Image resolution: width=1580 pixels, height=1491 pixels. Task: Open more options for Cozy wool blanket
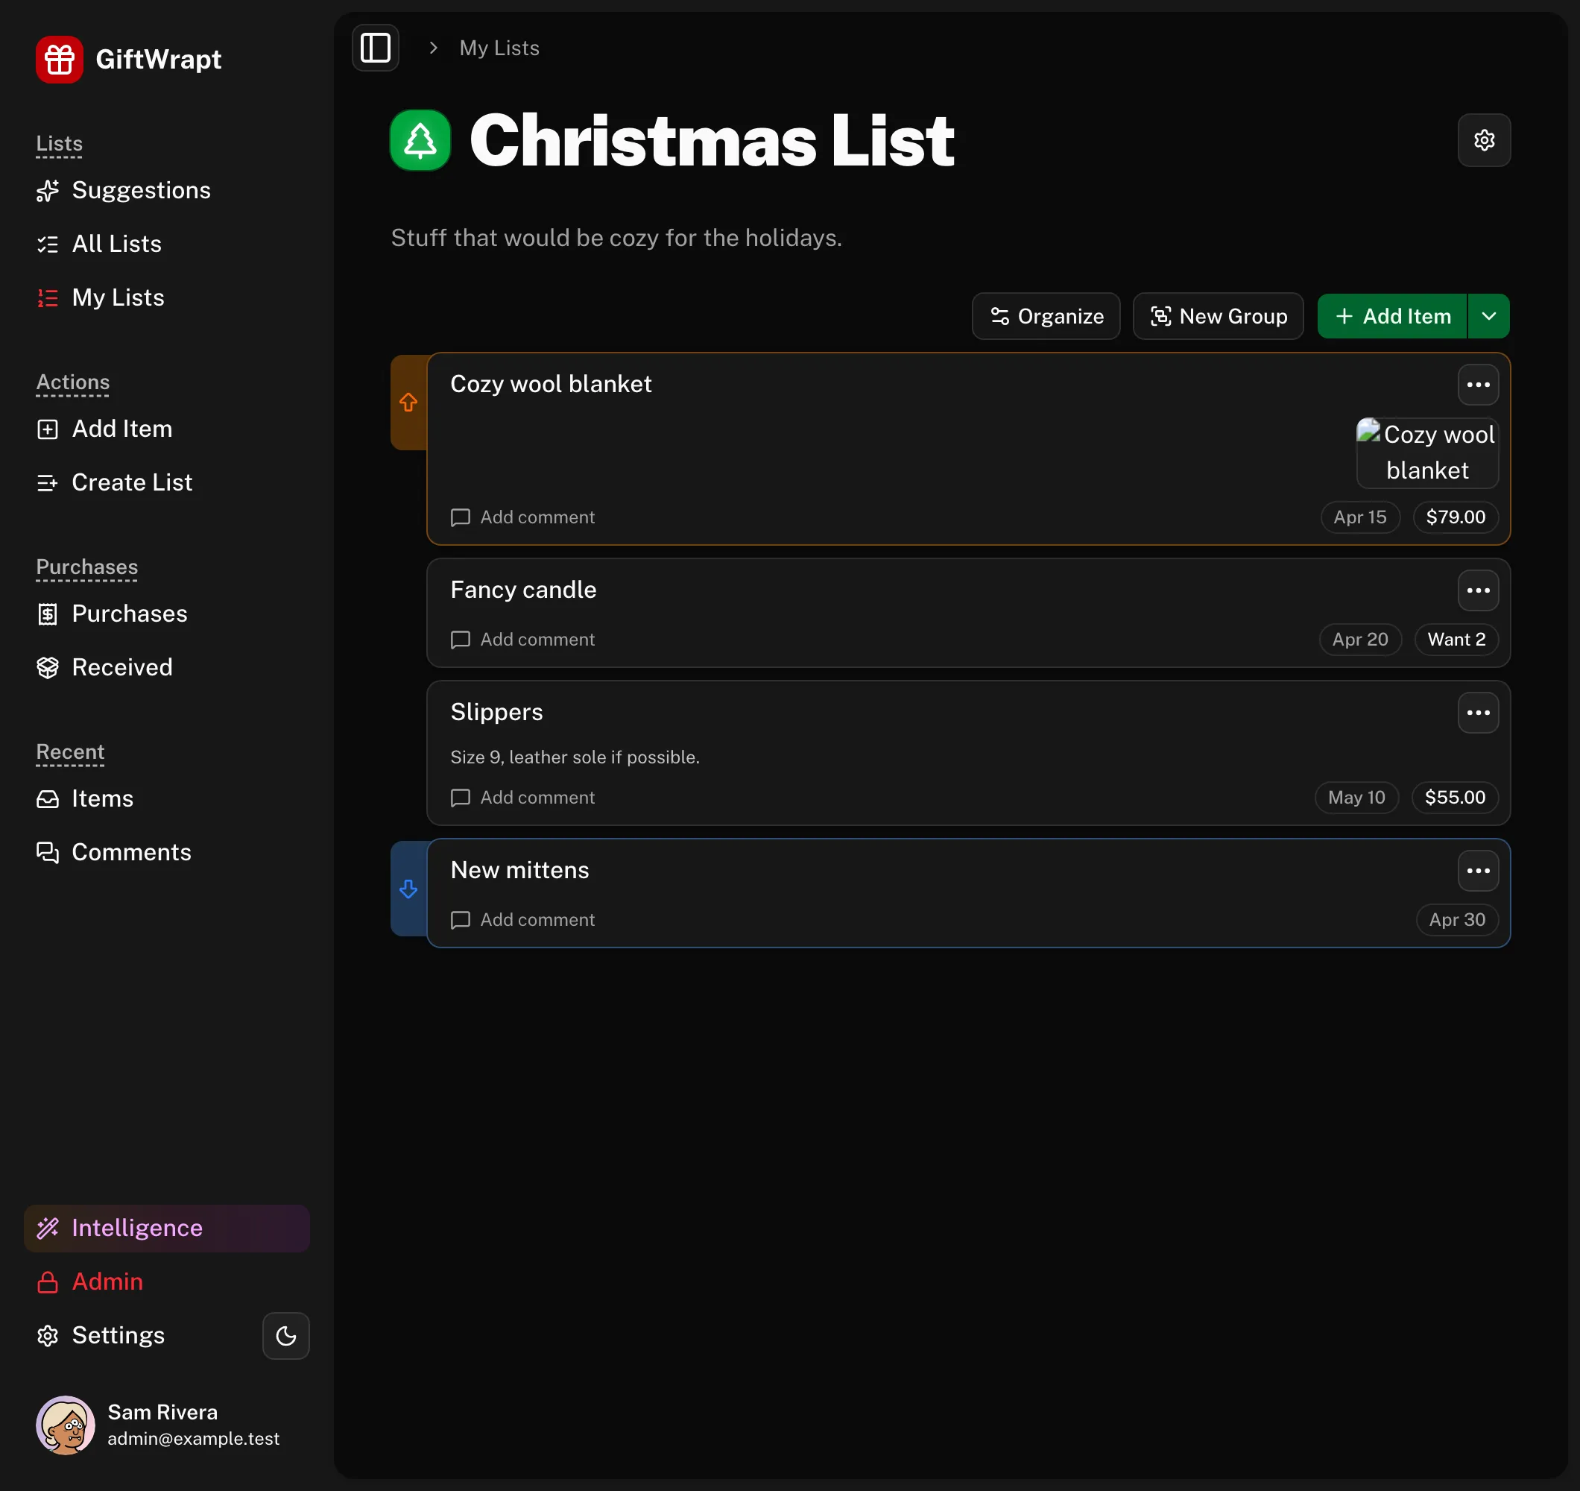point(1479,385)
